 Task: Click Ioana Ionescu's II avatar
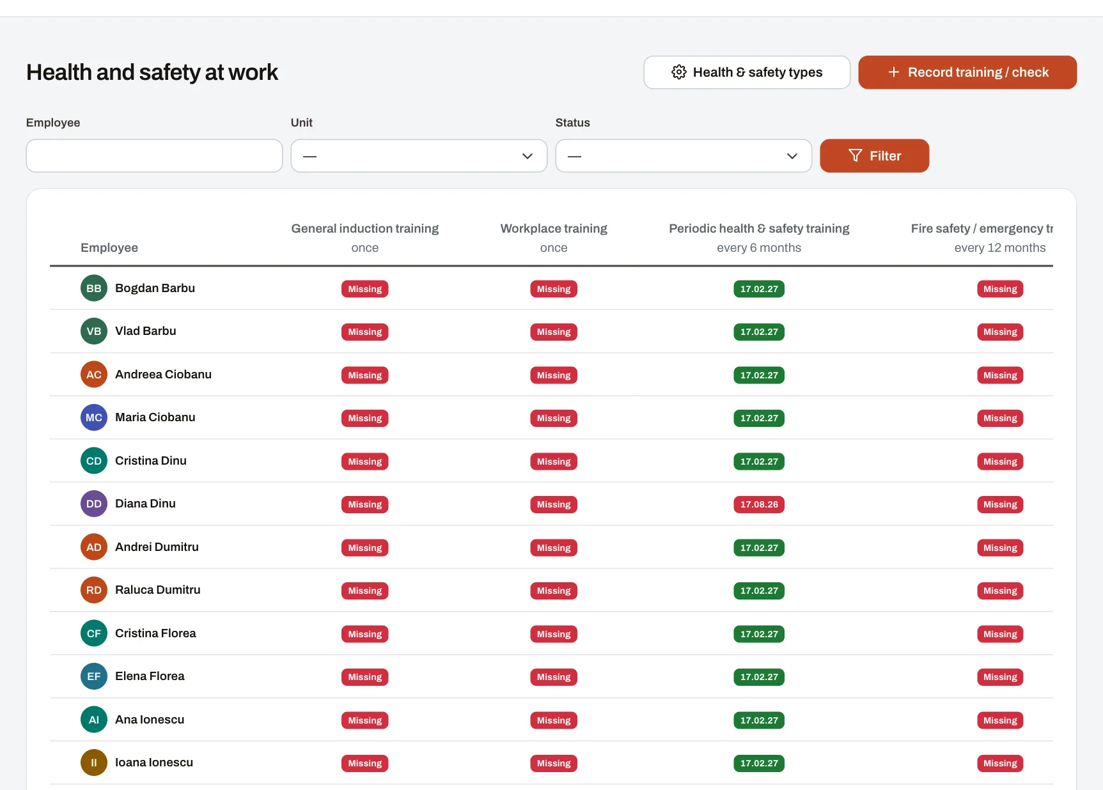pyautogui.click(x=94, y=763)
